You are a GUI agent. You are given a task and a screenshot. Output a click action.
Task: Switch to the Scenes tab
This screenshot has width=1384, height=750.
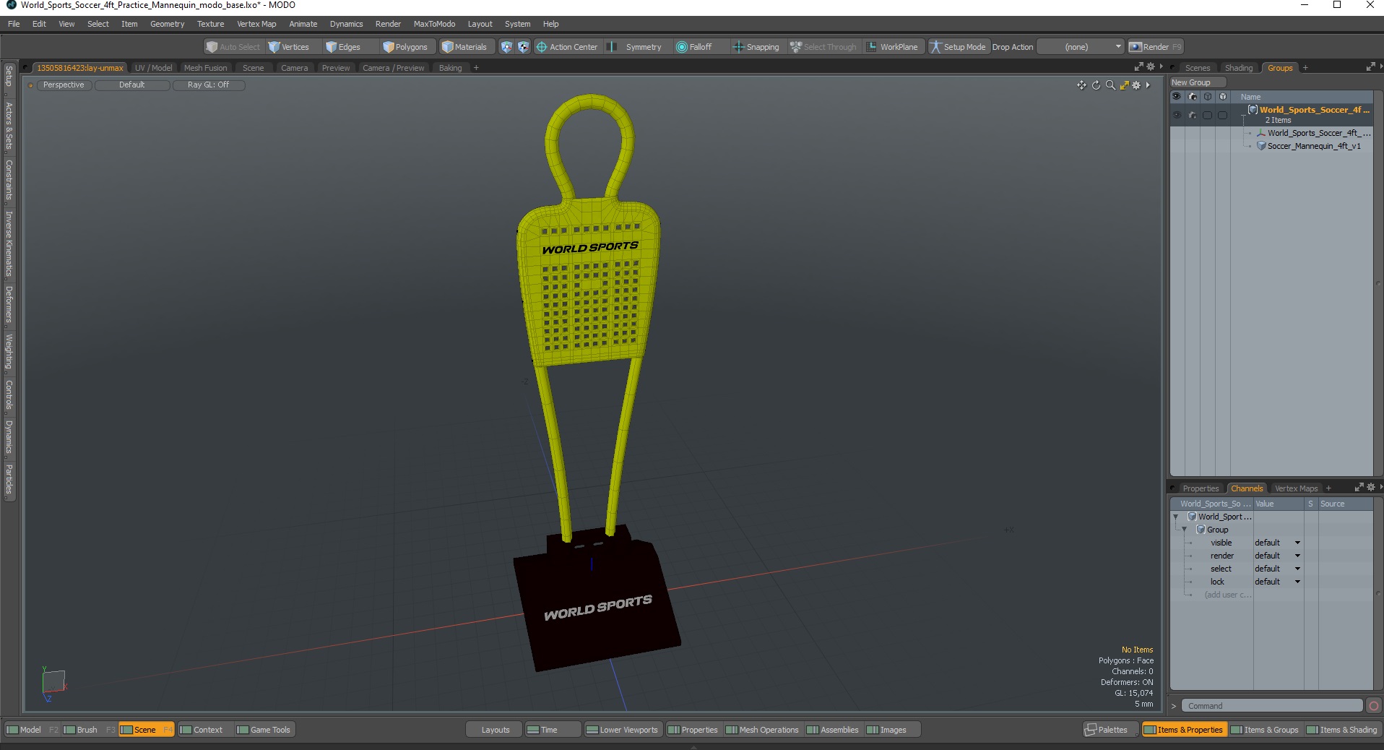click(1197, 68)
